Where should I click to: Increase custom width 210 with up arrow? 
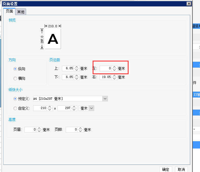tap(50, 107)
